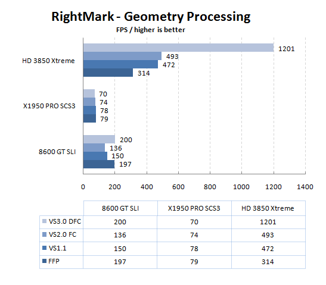Click the 74 data label beside its bar
Viewport: 326px width, 285px height.
(104, 102)
